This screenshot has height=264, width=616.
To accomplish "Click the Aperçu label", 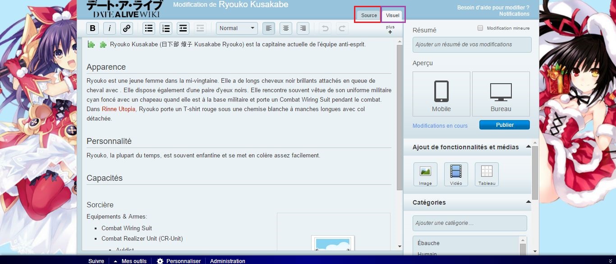I will 423,63.
